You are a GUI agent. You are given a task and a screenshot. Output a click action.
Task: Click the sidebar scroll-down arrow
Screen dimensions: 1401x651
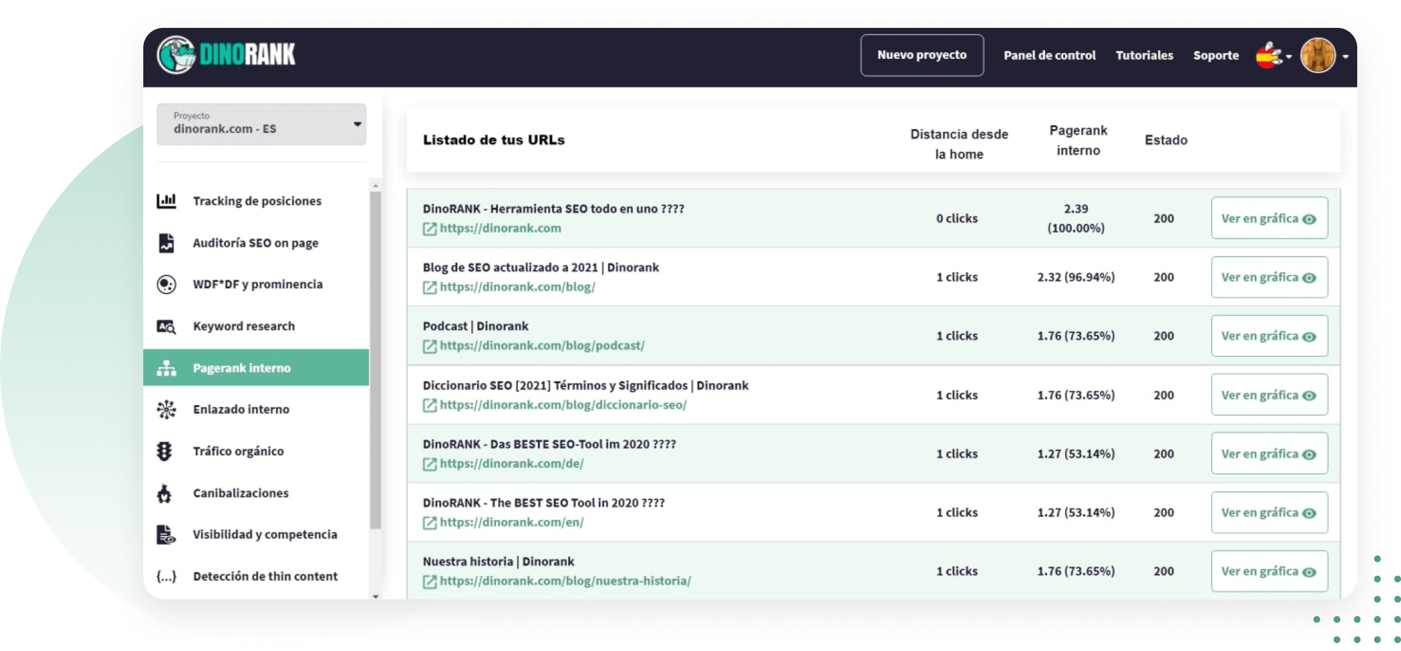click(375, 597)
